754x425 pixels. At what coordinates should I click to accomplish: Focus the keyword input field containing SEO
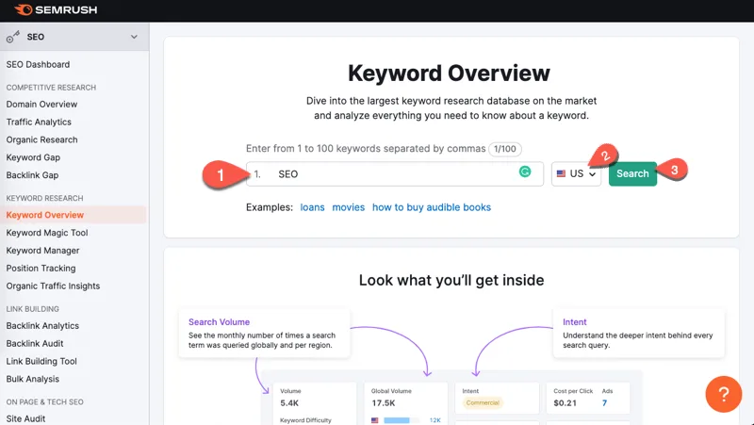(x=396, y=173)
